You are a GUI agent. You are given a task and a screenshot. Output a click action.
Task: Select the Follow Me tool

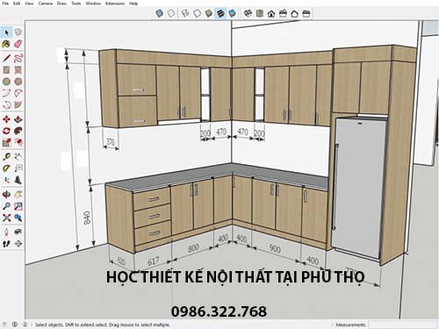[18, 131]
